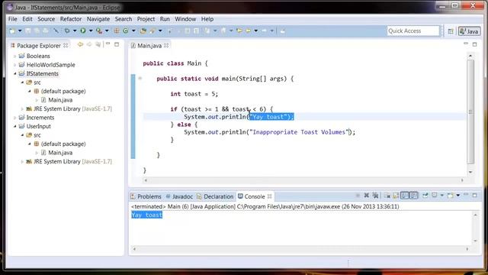Image resolution: width=488 pixels, height=275 pixels.
Task: Maximize the Console view
Action: (474, 196)
